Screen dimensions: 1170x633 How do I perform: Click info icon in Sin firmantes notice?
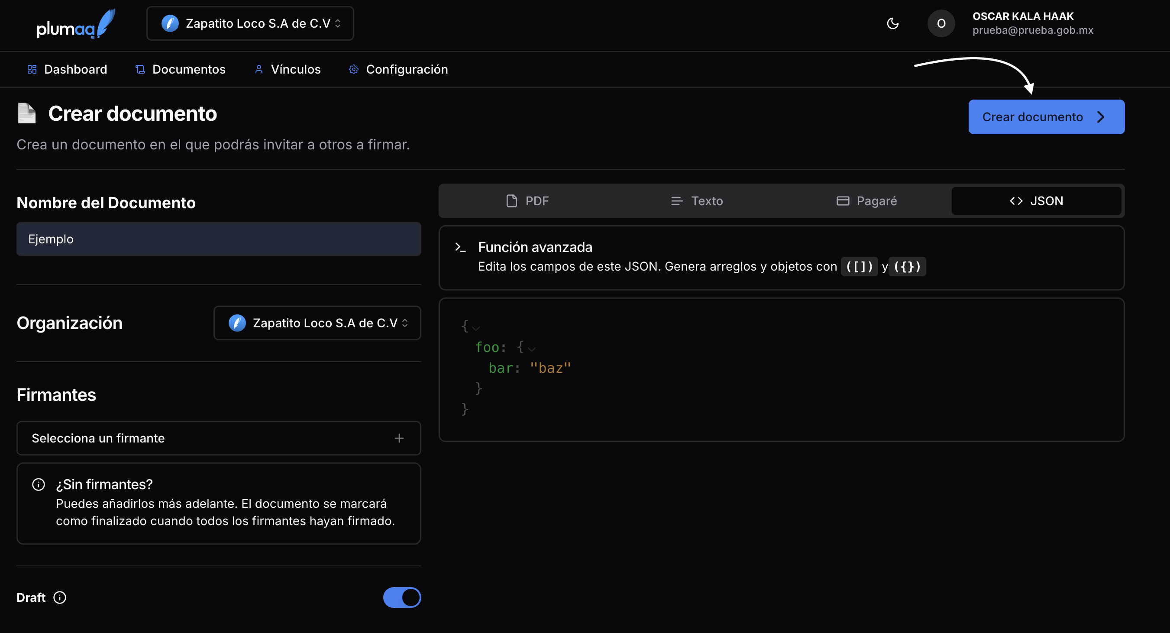click(x=39, y=484)
